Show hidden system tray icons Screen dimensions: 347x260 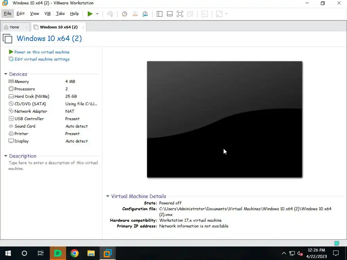click(284, 253)
